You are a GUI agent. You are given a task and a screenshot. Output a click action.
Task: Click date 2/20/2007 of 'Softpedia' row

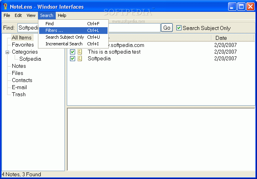tap(225, 58)
